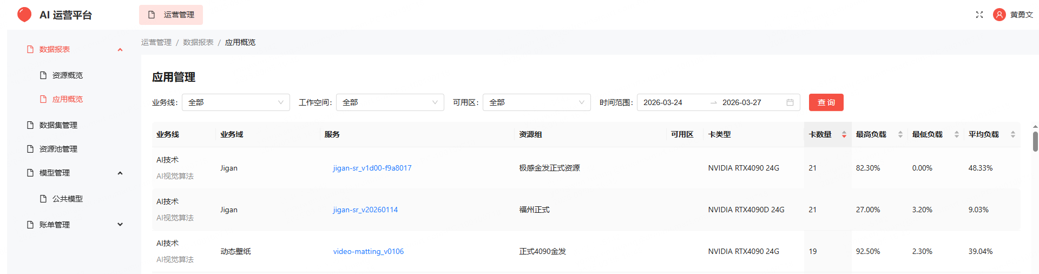1039x274 pixels.
Task: Click the start date field 2026-03-24
Action: click(x=663, y=102)
